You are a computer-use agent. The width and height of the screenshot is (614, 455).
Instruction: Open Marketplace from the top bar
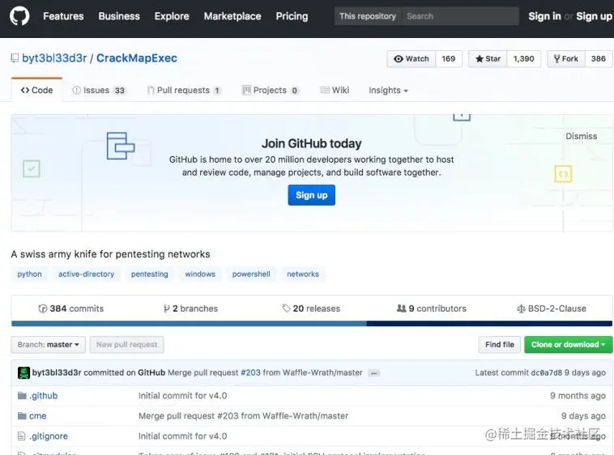(232, 16)
